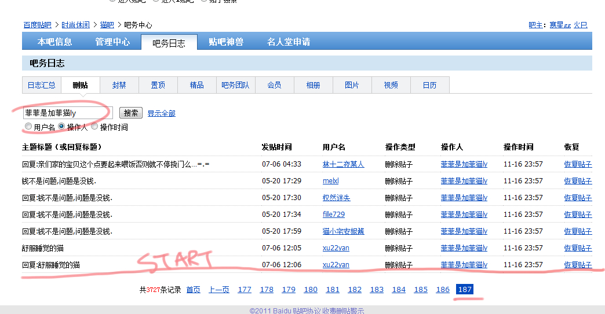This screenshot has height=314, width=605.
Task: Restore post by 猫小宅安妮酱
Action: pyautogui.click(x=578, y=231)
